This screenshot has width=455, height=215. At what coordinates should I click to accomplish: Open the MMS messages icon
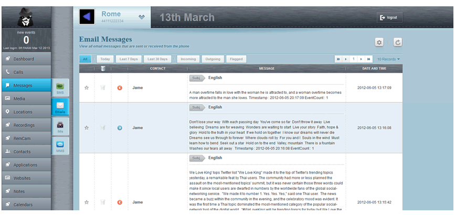[60, 146]
